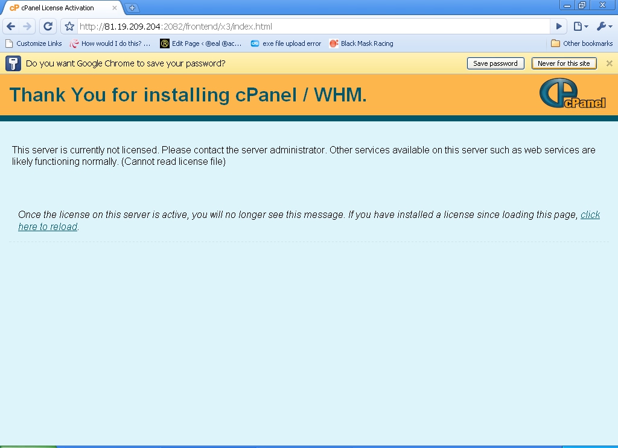Focus the address bar URL field

313,27
